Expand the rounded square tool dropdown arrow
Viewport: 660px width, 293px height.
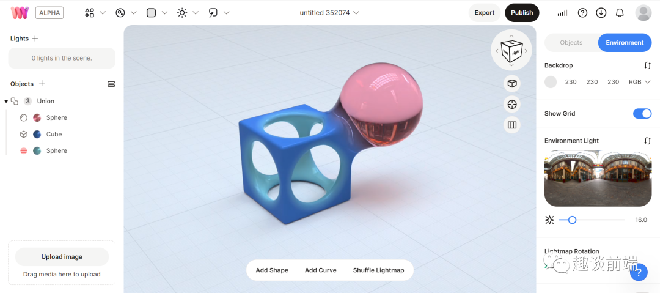(x=164, y=13)
